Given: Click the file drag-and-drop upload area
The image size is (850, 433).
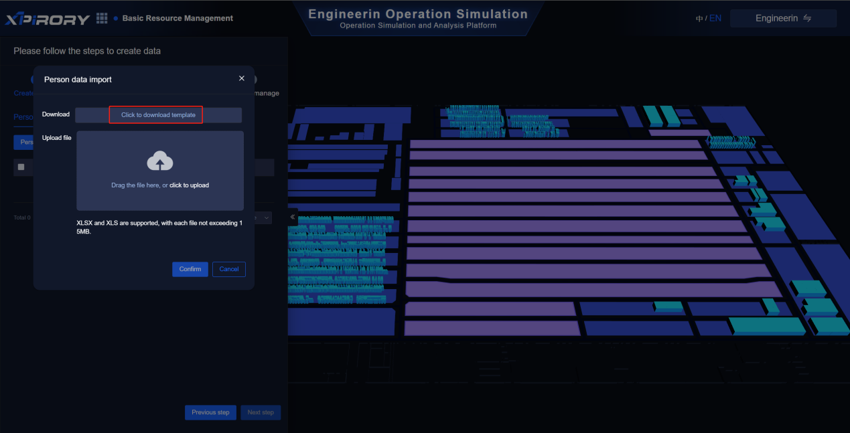Looking at the screenshot, I should click(159, 199).
